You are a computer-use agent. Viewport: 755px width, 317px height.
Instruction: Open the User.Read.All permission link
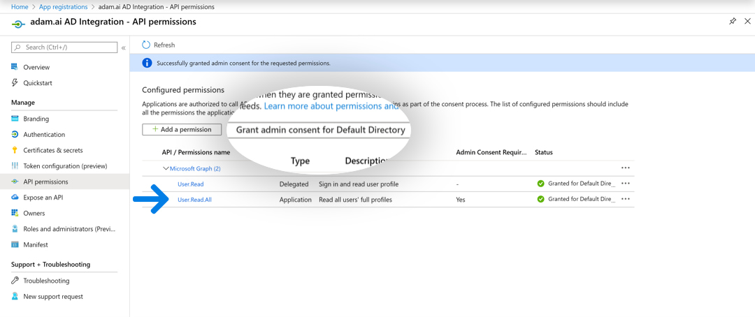[x=194, y=199]
